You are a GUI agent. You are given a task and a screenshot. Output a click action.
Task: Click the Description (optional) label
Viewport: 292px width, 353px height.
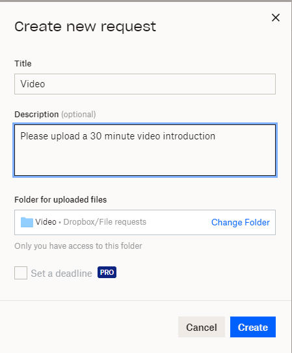click(x=55, y=115)
